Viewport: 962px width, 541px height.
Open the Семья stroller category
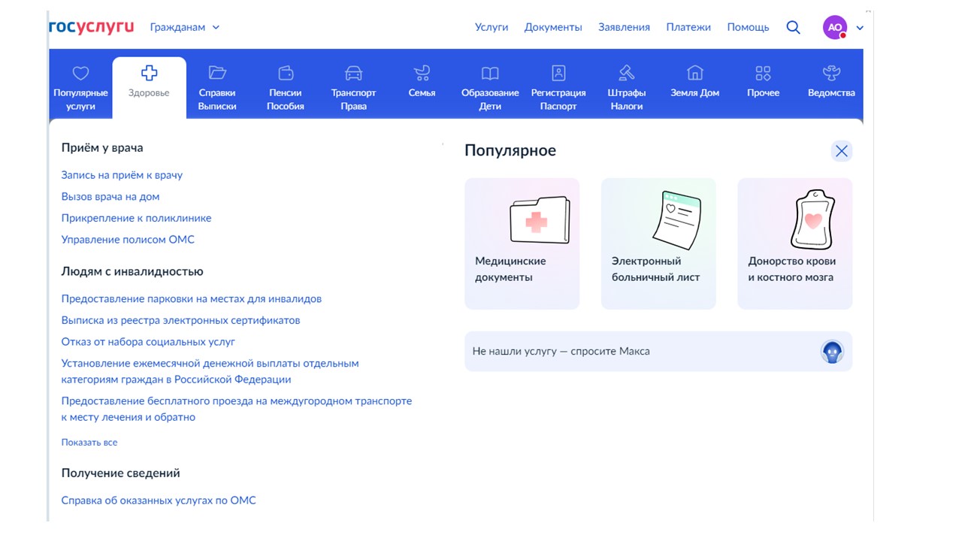(422, 83)
